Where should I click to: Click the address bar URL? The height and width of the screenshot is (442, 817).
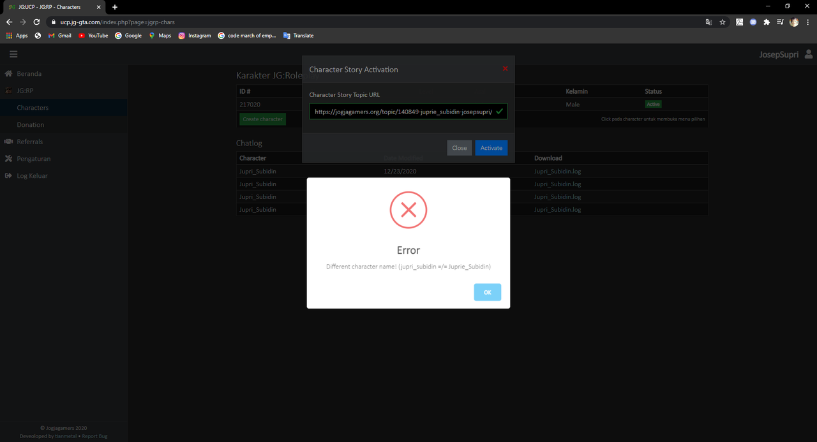(117, 22)
